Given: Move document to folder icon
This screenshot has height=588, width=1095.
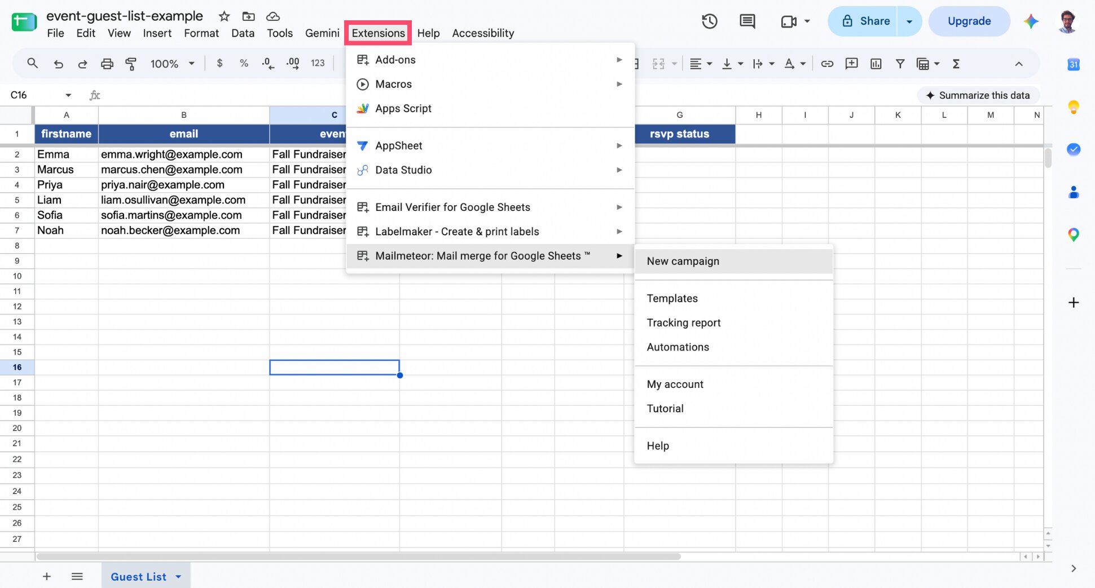Looking at the screenshot, I should 248,16.
